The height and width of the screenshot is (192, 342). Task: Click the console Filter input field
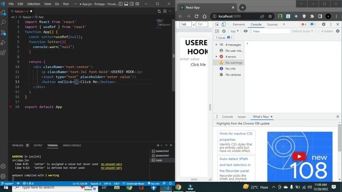click(270, 31)
